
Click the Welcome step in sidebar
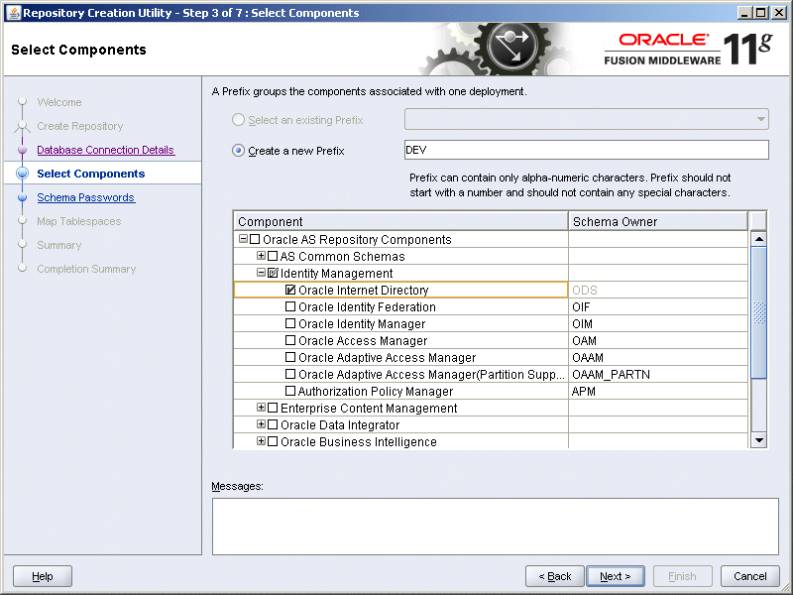[x=59, y=102]
